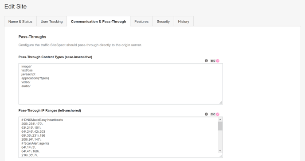Viewport: 305px width, 161px height.
Task: Click the IP Ranges scrollbar down arrow
Action: pyautogui.click(x=220, y=151)
